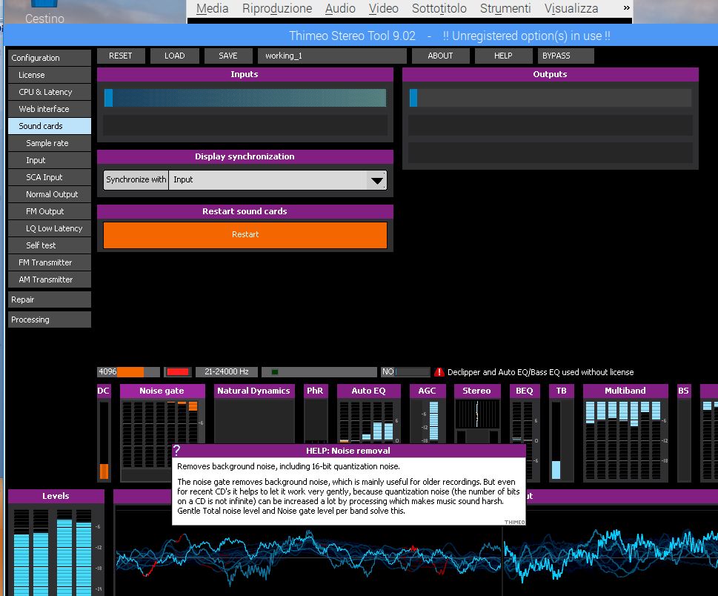Open the CPU & Latency page
The height and width of the screenshot is (596, 718).
pos(50,92)
